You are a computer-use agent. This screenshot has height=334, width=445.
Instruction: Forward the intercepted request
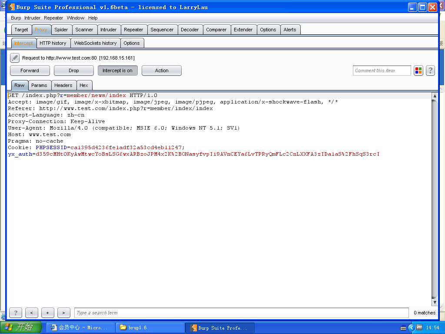coord(30,70)
